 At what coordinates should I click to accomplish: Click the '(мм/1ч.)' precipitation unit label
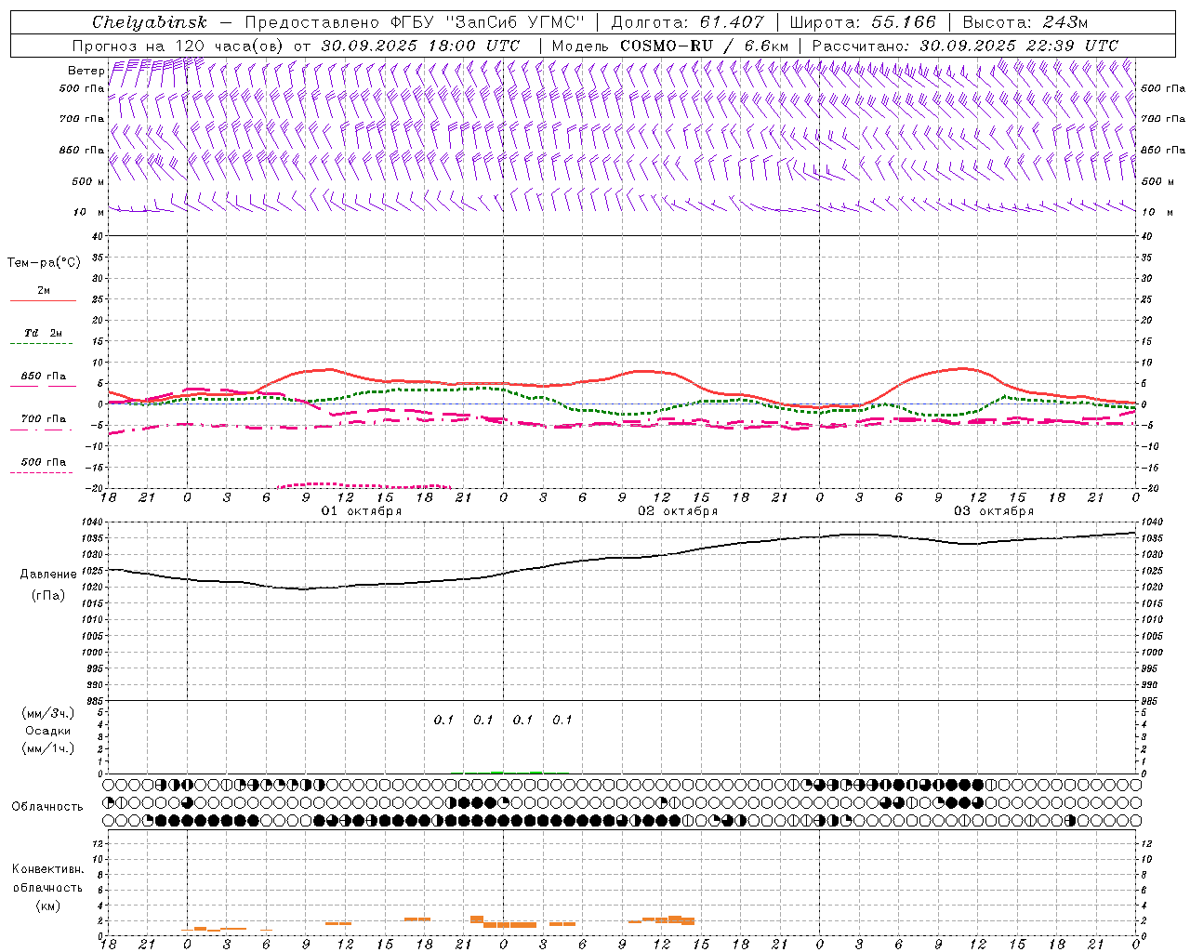tap(48, 748)
